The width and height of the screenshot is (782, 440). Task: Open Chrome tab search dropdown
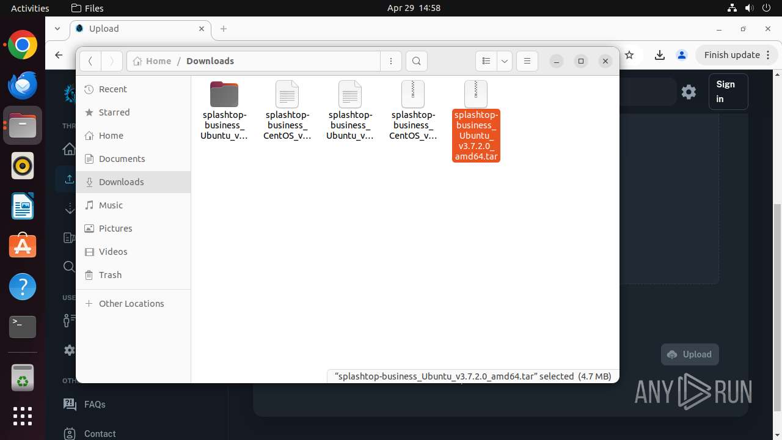coord(57,29)
